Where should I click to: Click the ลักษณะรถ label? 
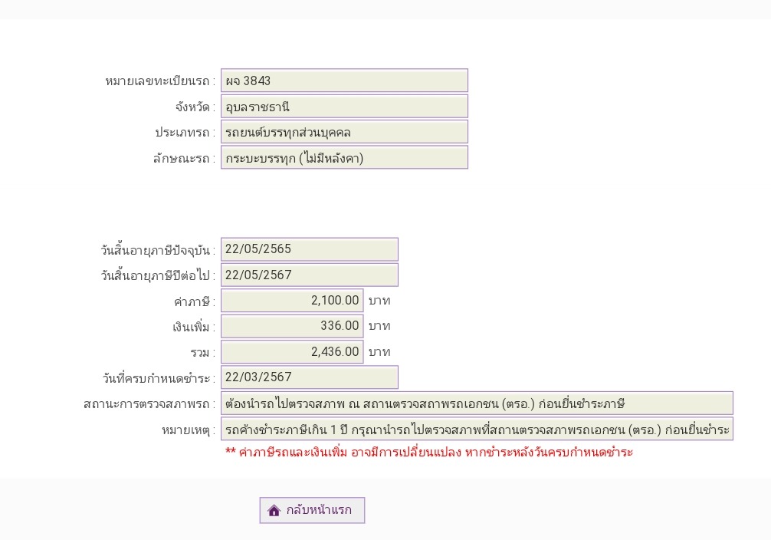point(185,159)
